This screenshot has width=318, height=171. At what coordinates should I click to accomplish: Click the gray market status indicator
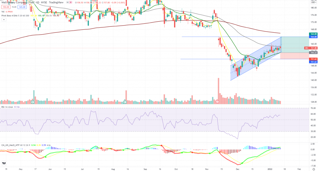click(67, 2)
